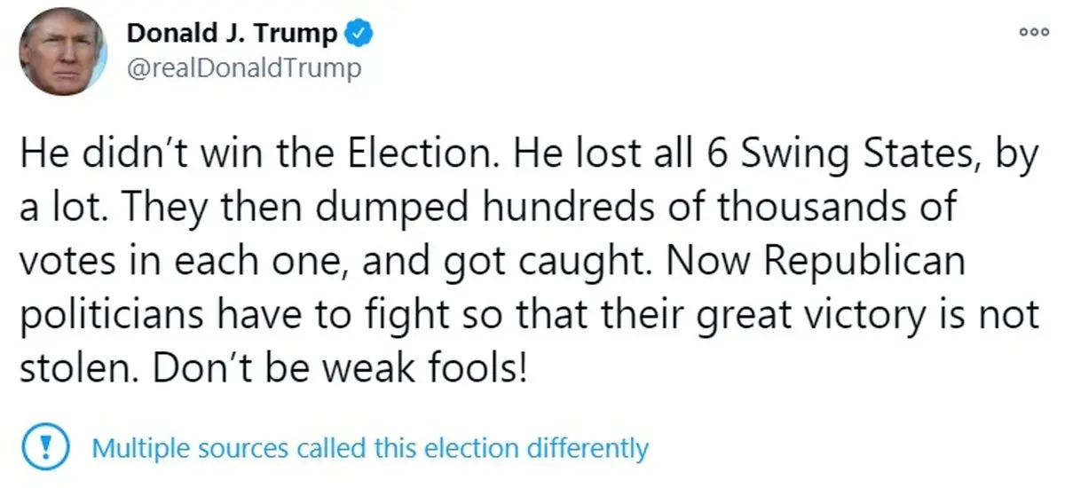This screenshot has width=1065, height=488.
Task: Click the blue verified checkmark badge
Action: tap(358, 35)
